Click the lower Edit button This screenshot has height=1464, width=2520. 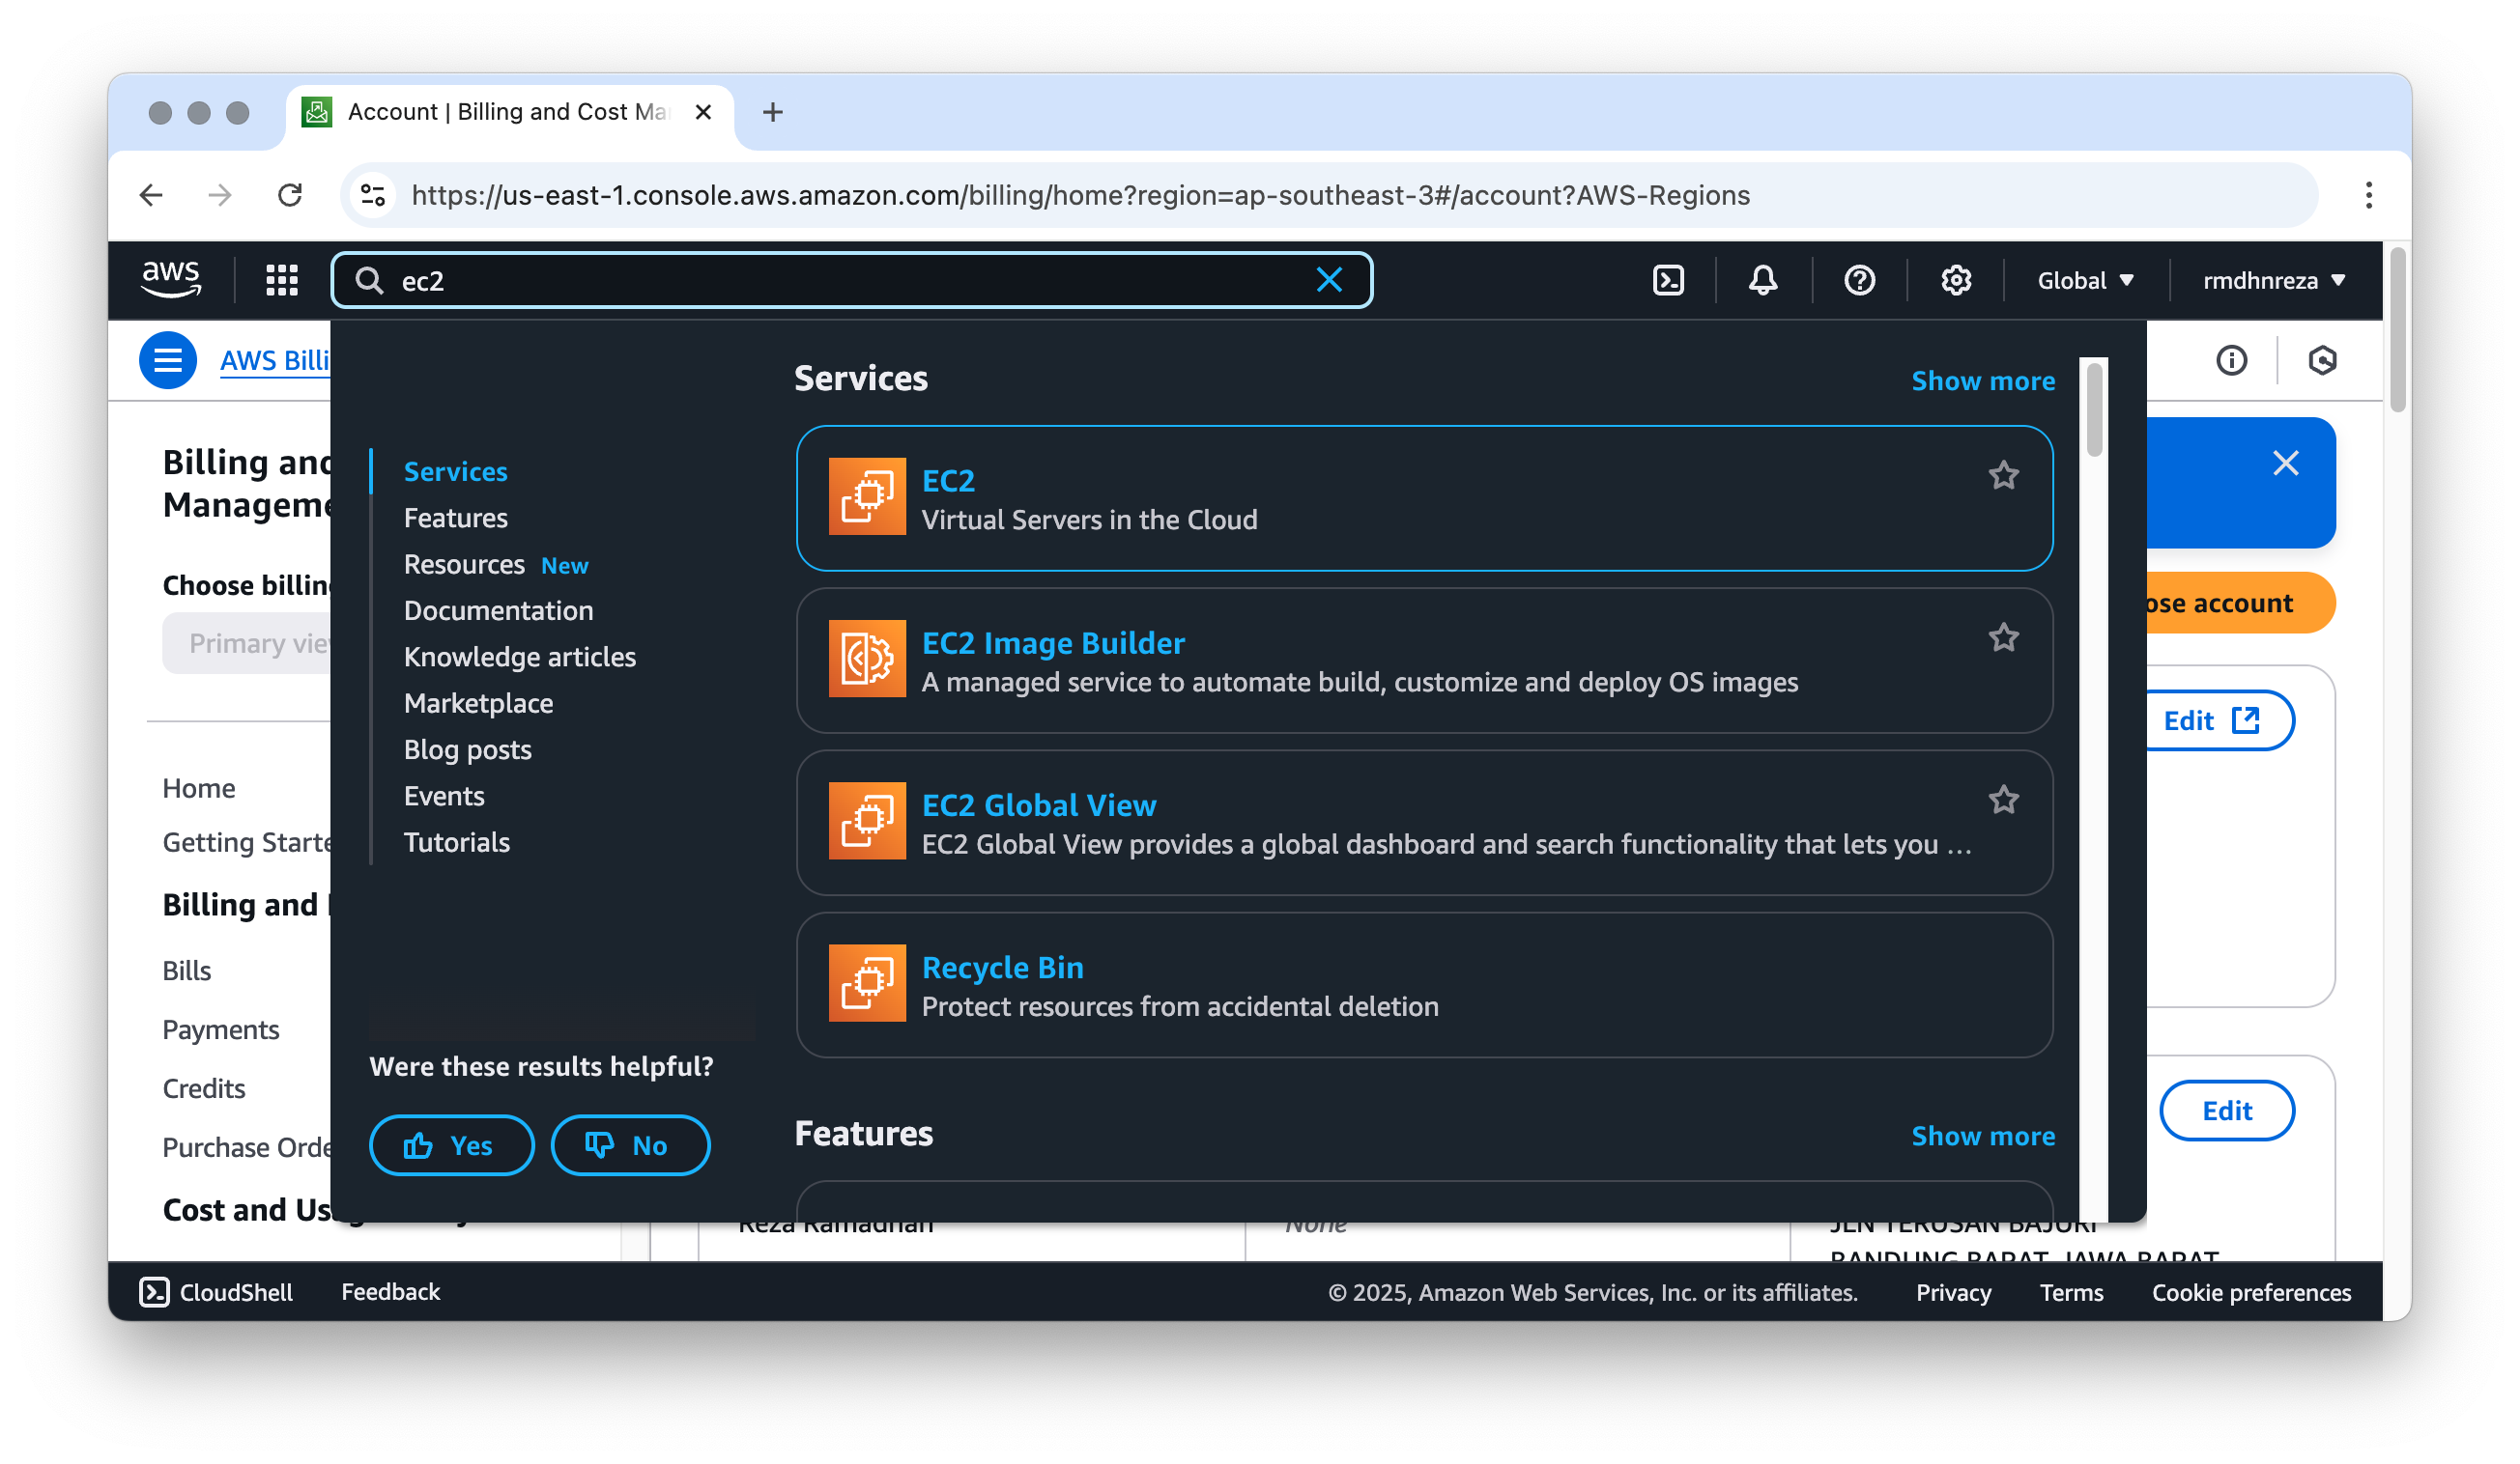pyautogui.click(x=2226, y=1111)
